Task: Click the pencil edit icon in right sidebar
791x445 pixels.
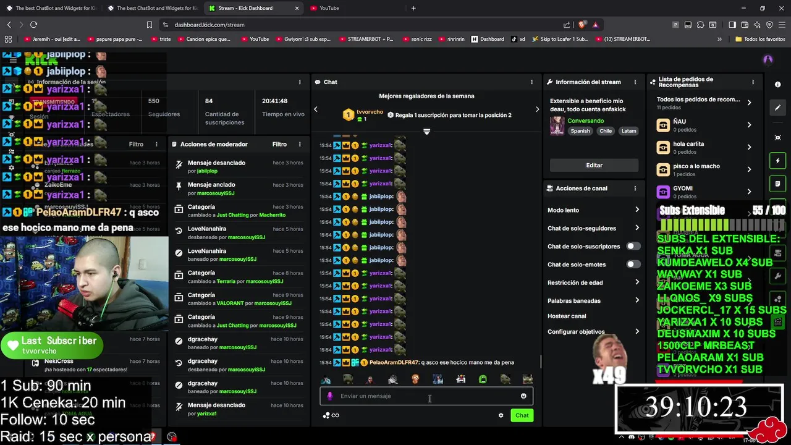Action: pos(777,108)
